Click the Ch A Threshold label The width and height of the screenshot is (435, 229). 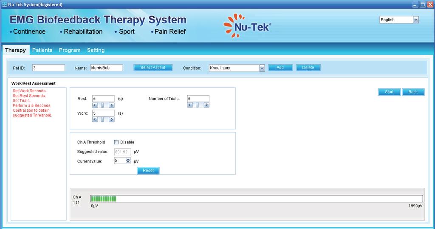[91, 142]
